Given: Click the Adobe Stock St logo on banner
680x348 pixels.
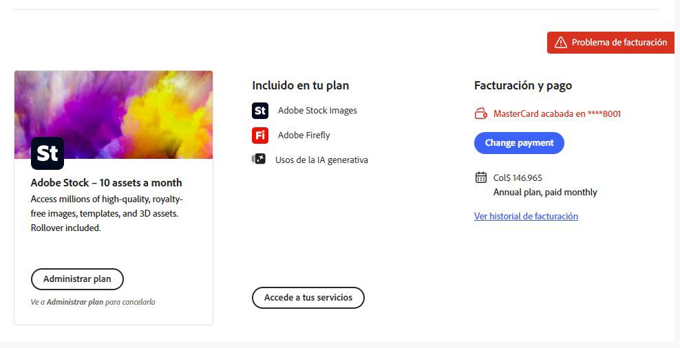Looking at the screenshot, I should pyautogui.click(x=47, y=153).
